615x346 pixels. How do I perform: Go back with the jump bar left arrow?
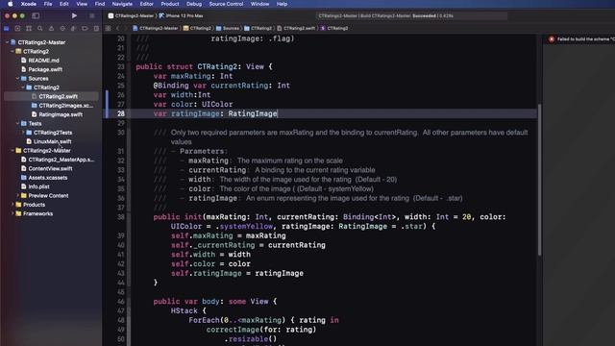(117, 28)
